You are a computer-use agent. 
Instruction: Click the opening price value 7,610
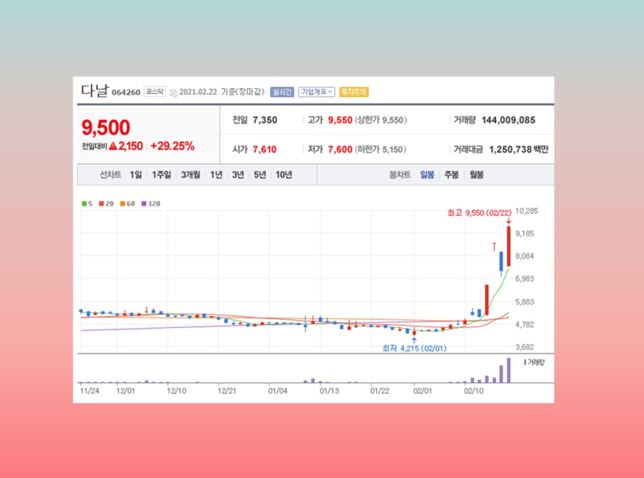pyautogui.click(x=264, y=149)
